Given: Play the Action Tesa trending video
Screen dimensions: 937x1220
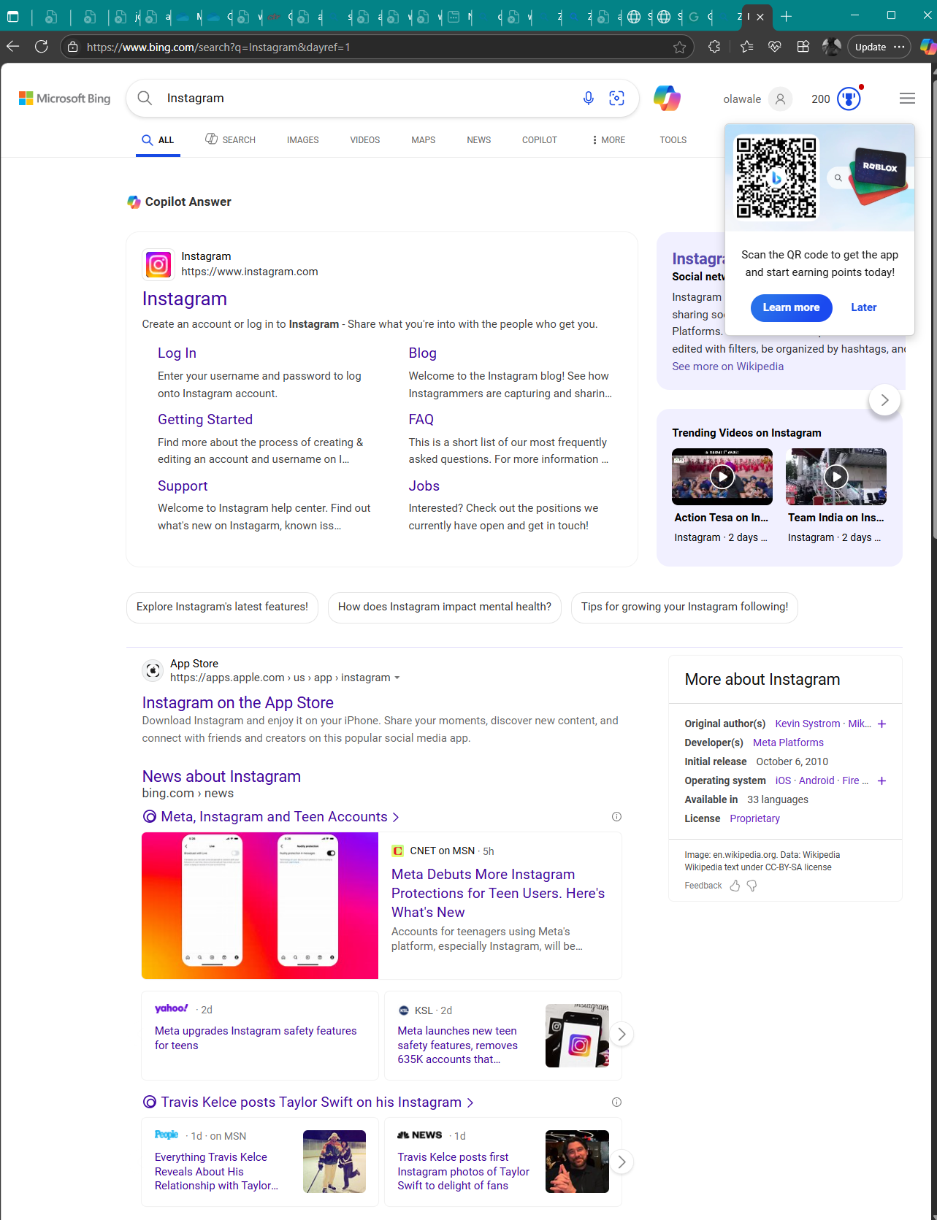Looking at the screenshot, I should click(722, 477).
